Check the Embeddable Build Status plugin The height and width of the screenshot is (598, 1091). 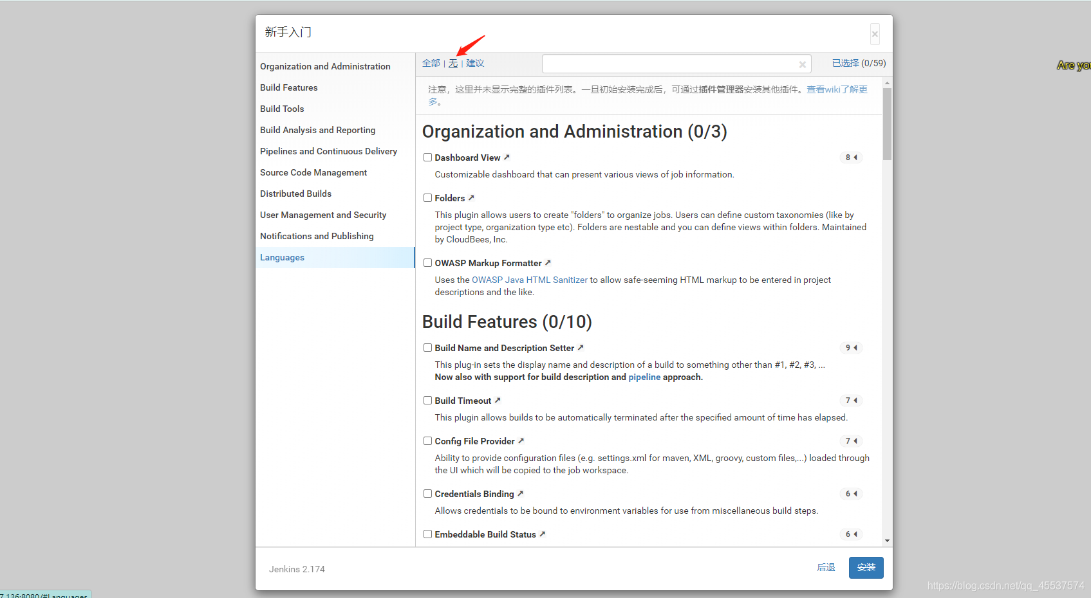(x=427, y=534)
